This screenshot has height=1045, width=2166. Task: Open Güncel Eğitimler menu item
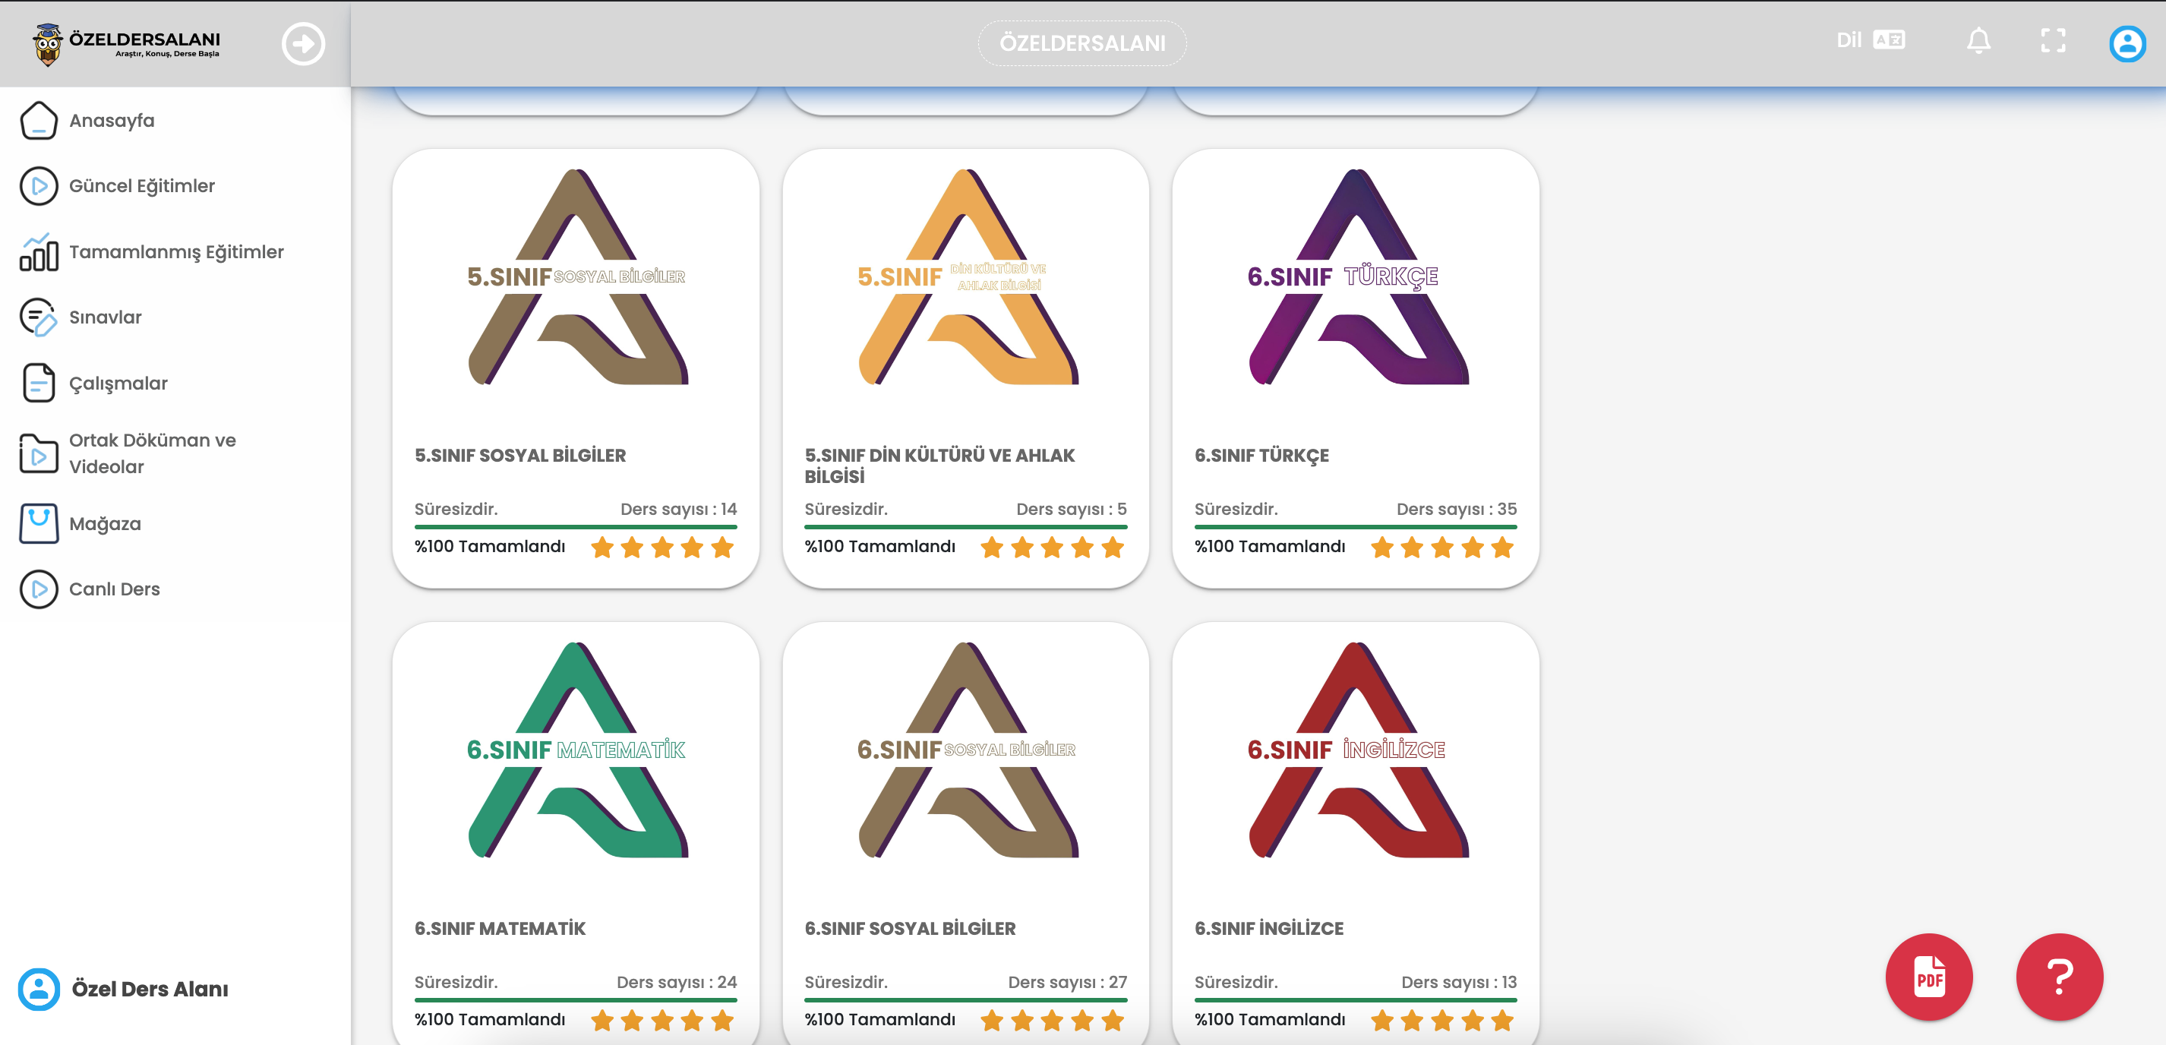141,186
